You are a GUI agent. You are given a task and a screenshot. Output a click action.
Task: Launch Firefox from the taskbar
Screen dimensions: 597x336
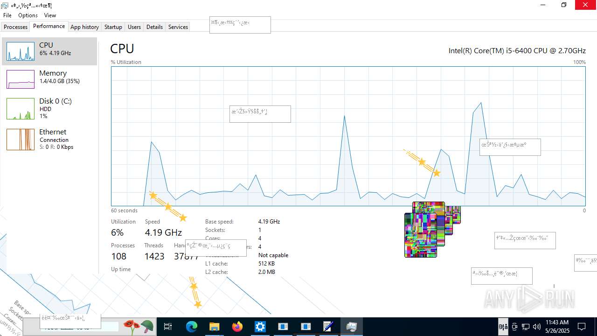coord(237,327)
